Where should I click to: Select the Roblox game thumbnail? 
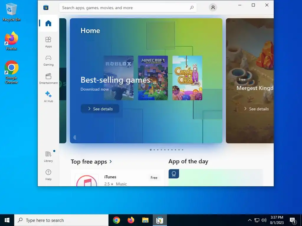pyautogui.click(x=119, y=78)
